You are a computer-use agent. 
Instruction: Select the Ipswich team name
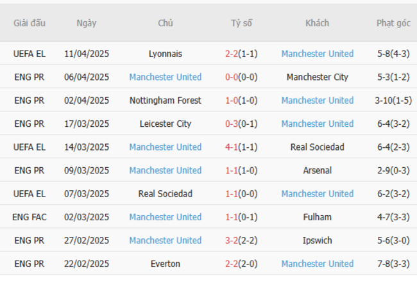coord(317,240)
